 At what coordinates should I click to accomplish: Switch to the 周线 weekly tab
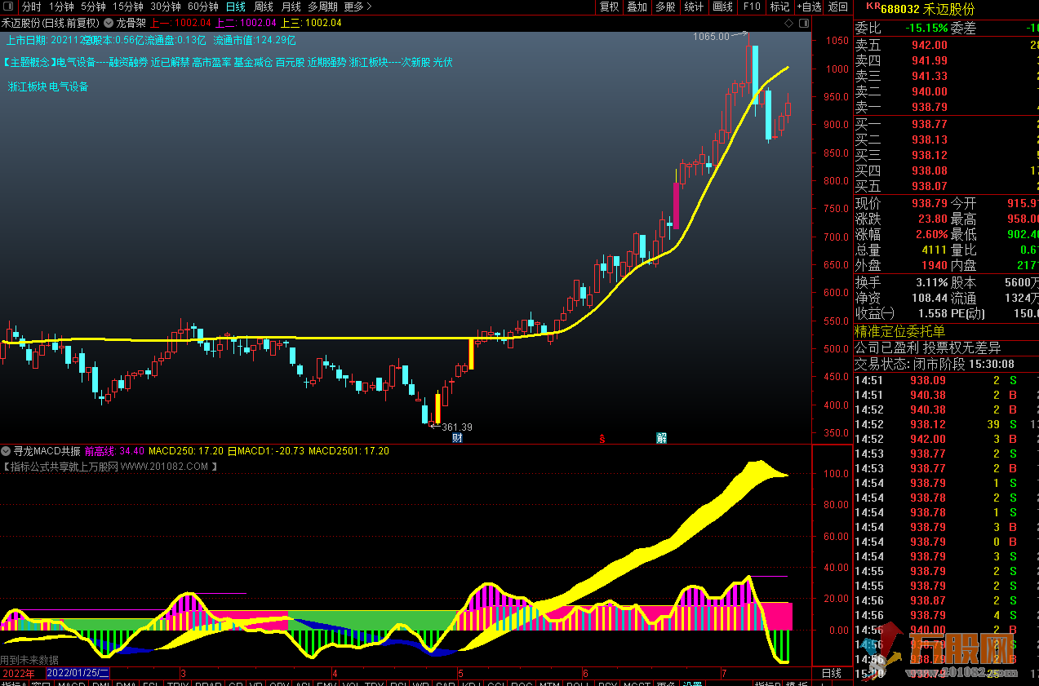tap(264, 7)
